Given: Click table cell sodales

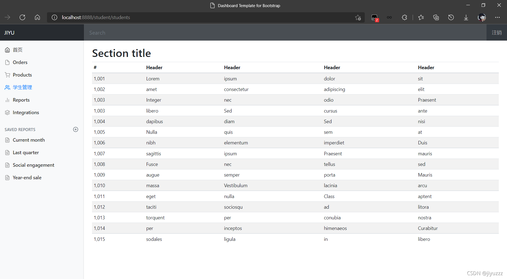Looking at the screenshot, I should 154,239.
